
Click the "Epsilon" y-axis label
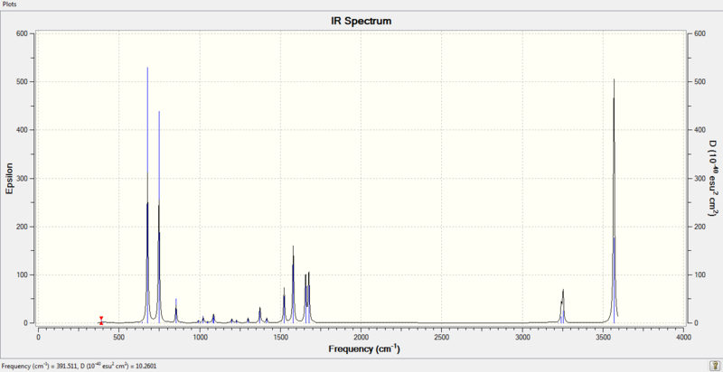[x=9, y=178]
